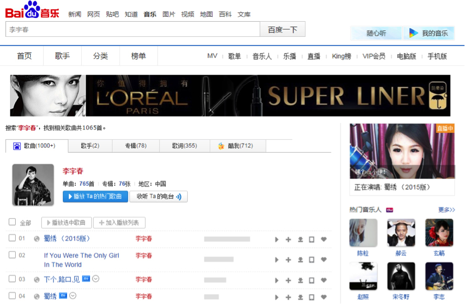
Task: Click the disc icon beside song 03
Action: tap(37, 280)
